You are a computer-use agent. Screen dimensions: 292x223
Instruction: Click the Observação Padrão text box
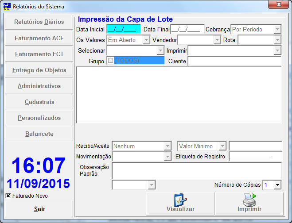click(x=196, y=170)
